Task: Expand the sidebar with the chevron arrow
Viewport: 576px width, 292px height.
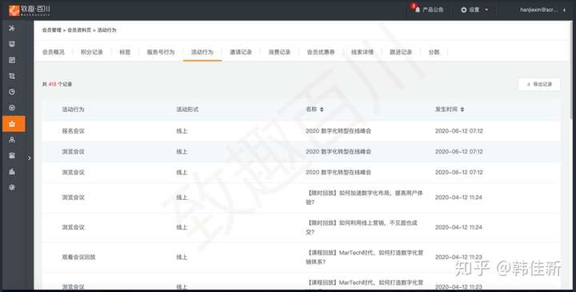Action: [30, 158]
